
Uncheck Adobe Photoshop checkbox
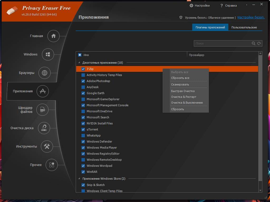[x=83, y=81]
